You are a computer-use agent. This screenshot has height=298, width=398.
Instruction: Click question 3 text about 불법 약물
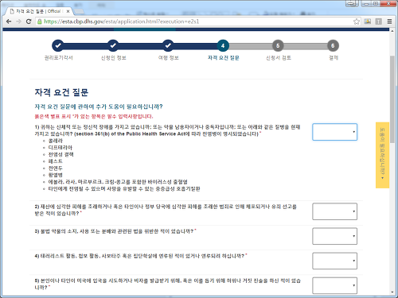pos(115,231)
